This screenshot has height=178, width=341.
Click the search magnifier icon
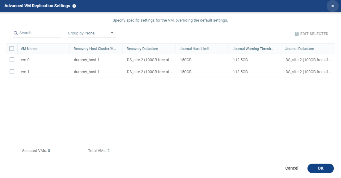click(x=16, y=33)
